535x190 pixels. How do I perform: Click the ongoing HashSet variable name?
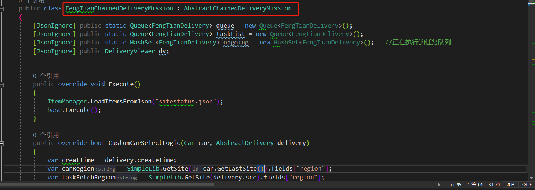pos(236,43)
